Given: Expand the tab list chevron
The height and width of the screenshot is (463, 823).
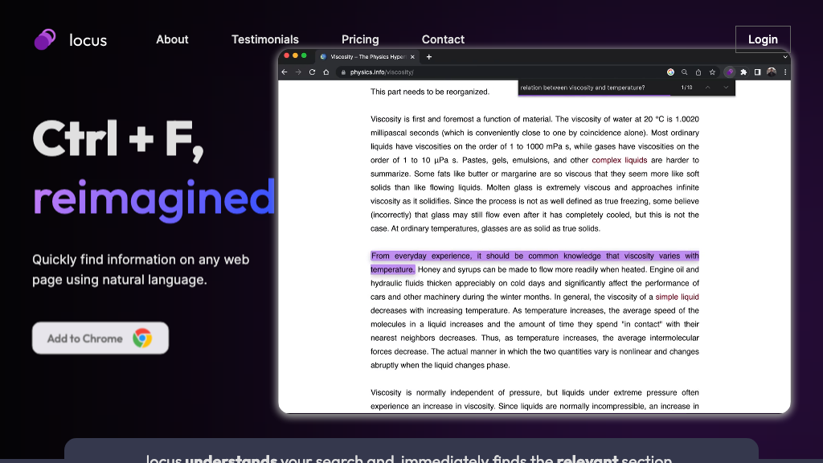Looking at the screenshot, I should click(x=785, y=57).
